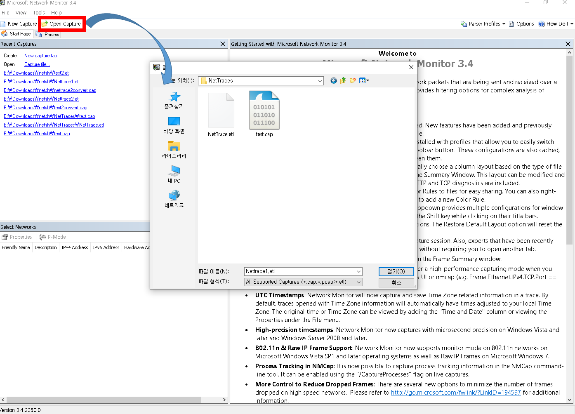
Task: Click the Capture file... link
Action: coord(37,64)
